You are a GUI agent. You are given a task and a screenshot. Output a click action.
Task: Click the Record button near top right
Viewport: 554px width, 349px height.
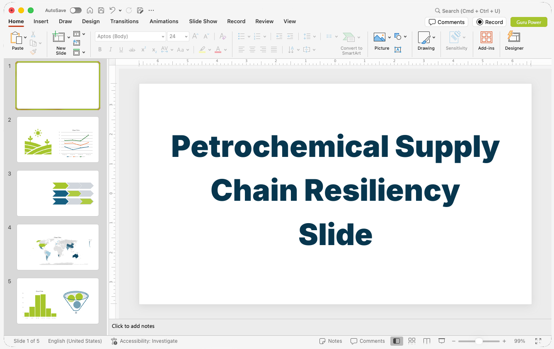(489, 22)
